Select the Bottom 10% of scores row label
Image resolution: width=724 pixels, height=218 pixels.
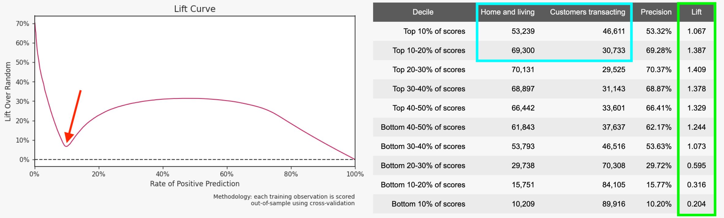pos(428,204)
